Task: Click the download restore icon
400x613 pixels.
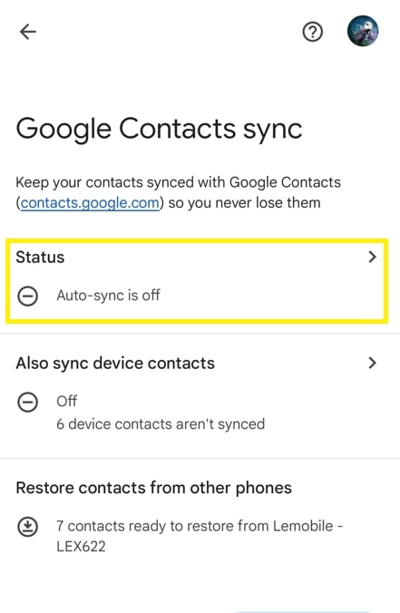Action: click(x=28, y=527)
